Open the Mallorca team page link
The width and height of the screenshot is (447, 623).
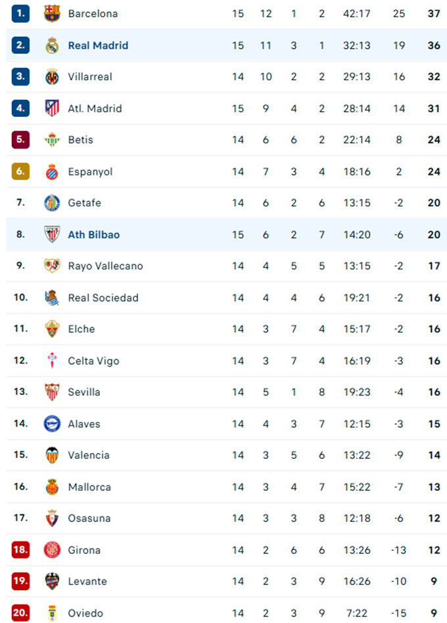click(89, 487)
